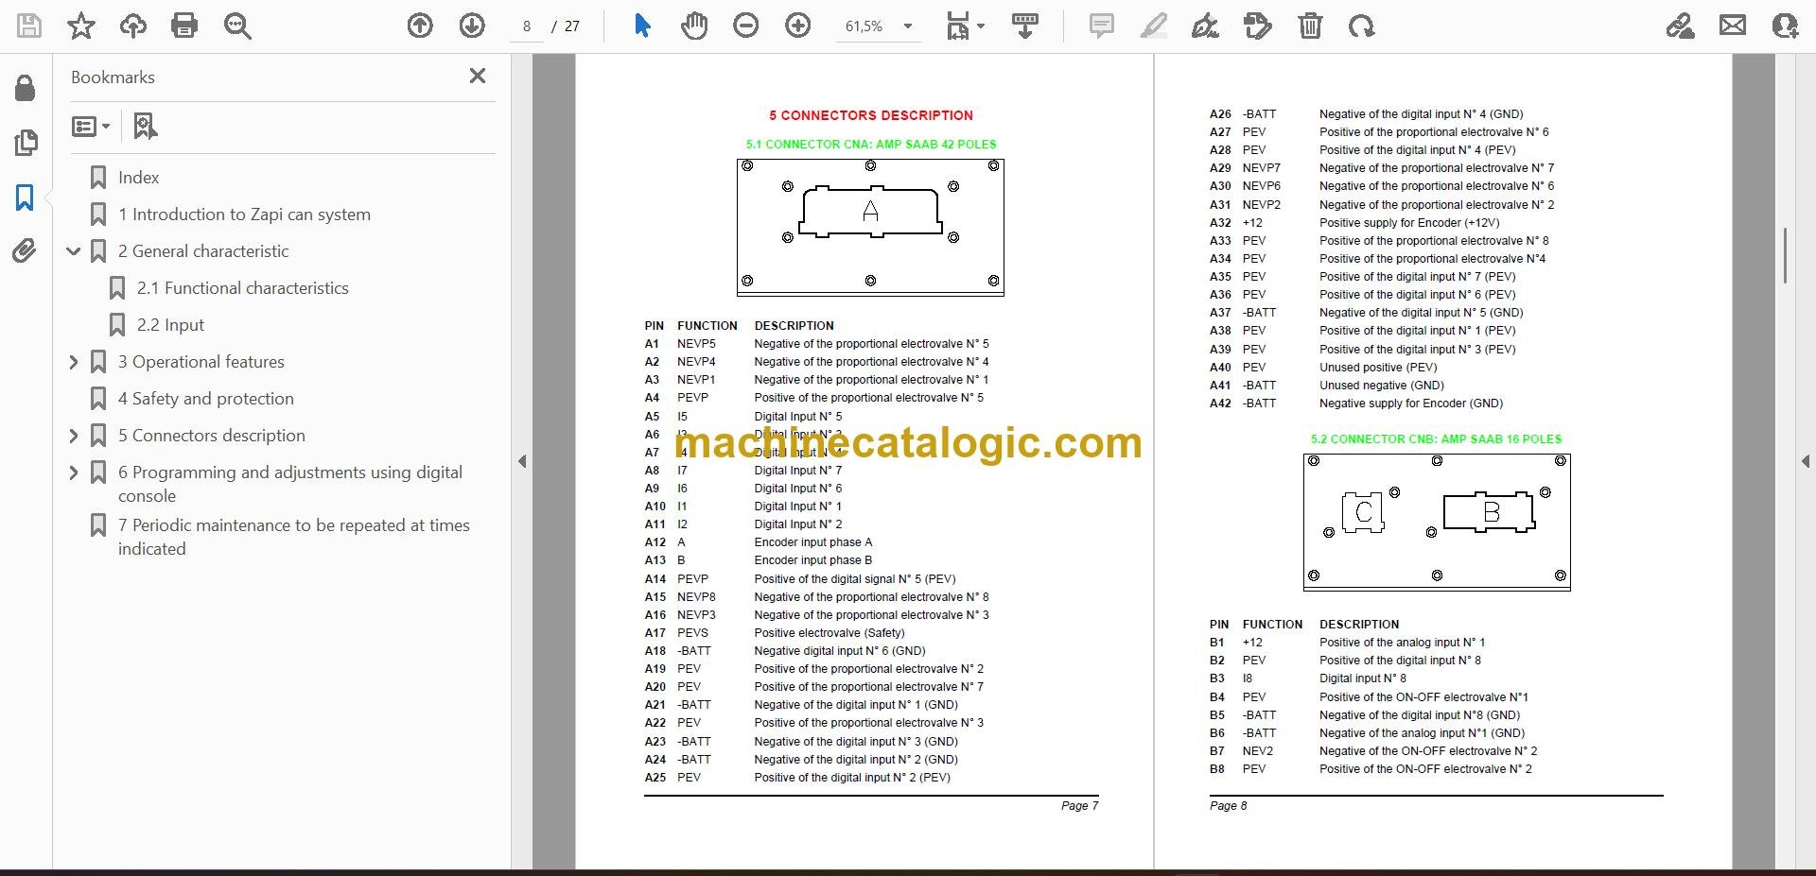Click the connector A diagram image
This screenshot has height=876, width=1816.
[x=870, y=227]
